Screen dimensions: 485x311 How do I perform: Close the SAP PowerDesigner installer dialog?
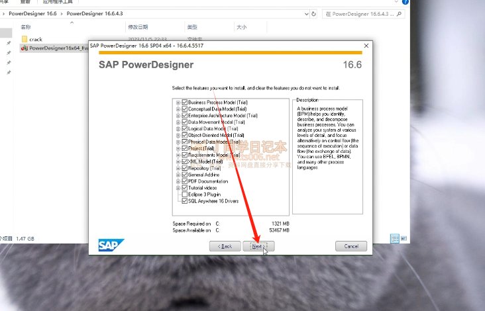(x=365, y=46)
